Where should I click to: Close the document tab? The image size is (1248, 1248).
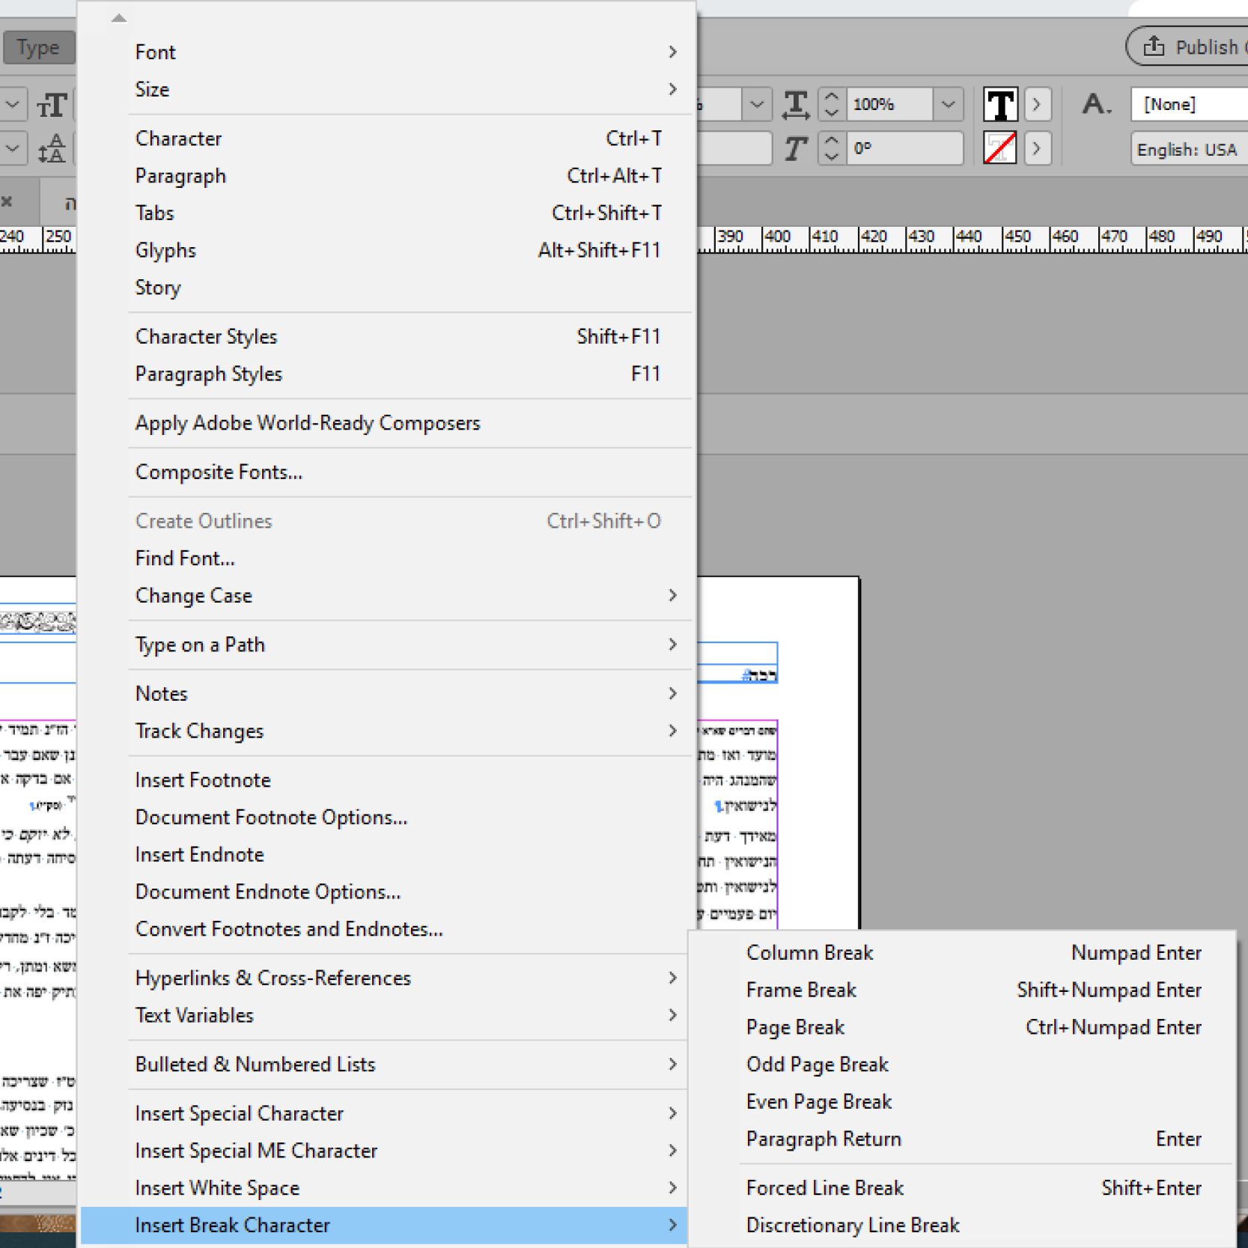click(x=7, y=201)
